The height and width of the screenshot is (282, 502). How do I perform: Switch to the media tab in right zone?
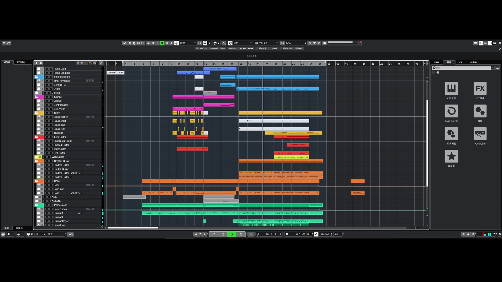[x=449, y=62]
